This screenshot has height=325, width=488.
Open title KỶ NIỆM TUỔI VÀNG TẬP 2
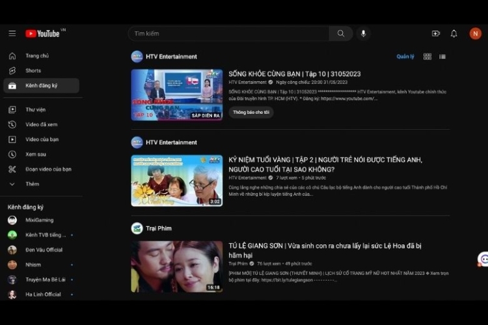325,164
